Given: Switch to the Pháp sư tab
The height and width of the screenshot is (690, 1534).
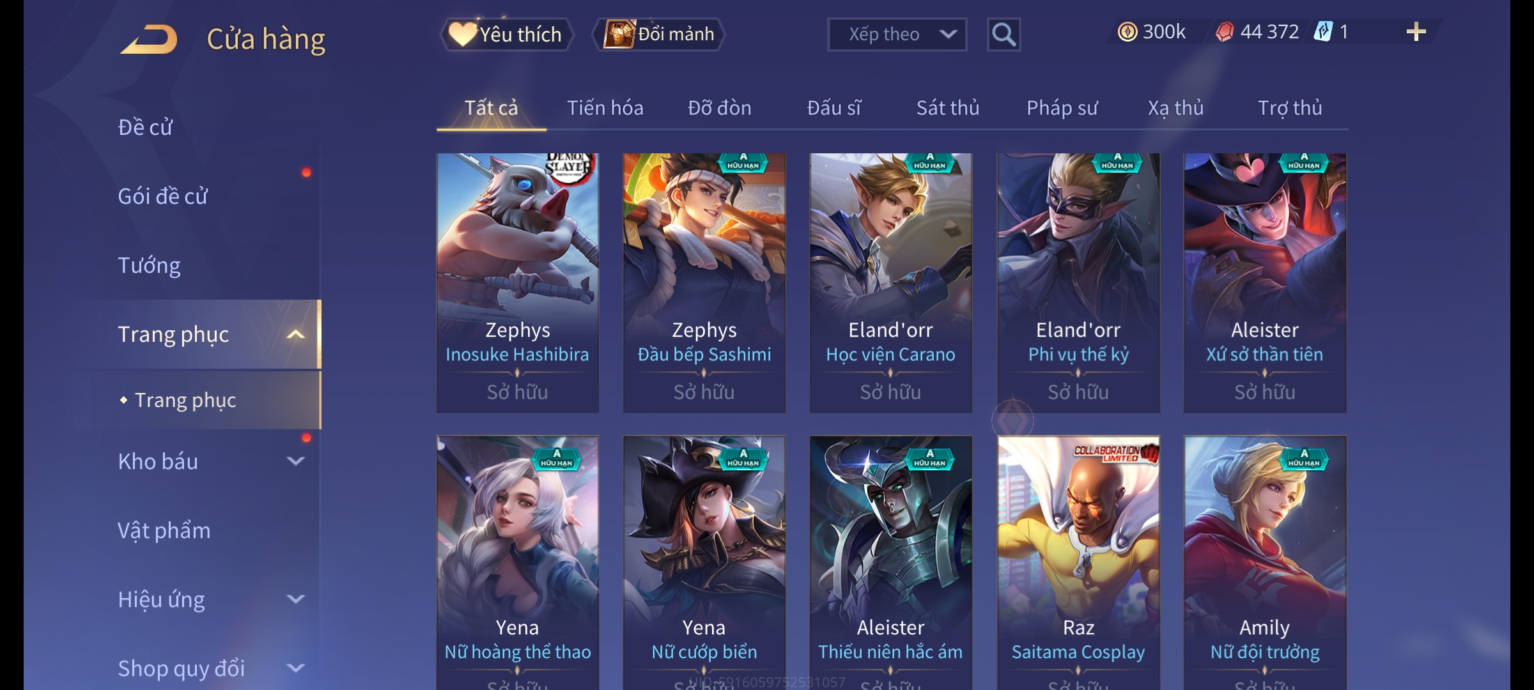Looking at the screenshot, I should tap(1062, 108).
